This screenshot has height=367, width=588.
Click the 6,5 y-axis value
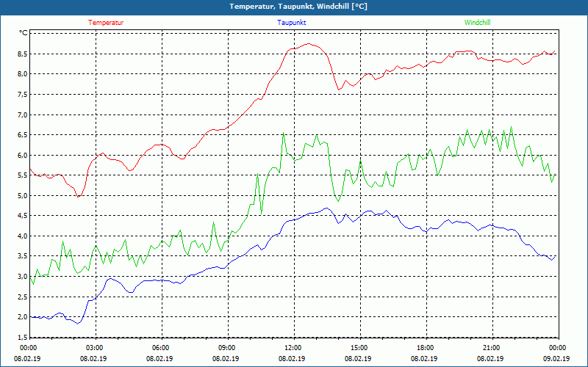23,135
